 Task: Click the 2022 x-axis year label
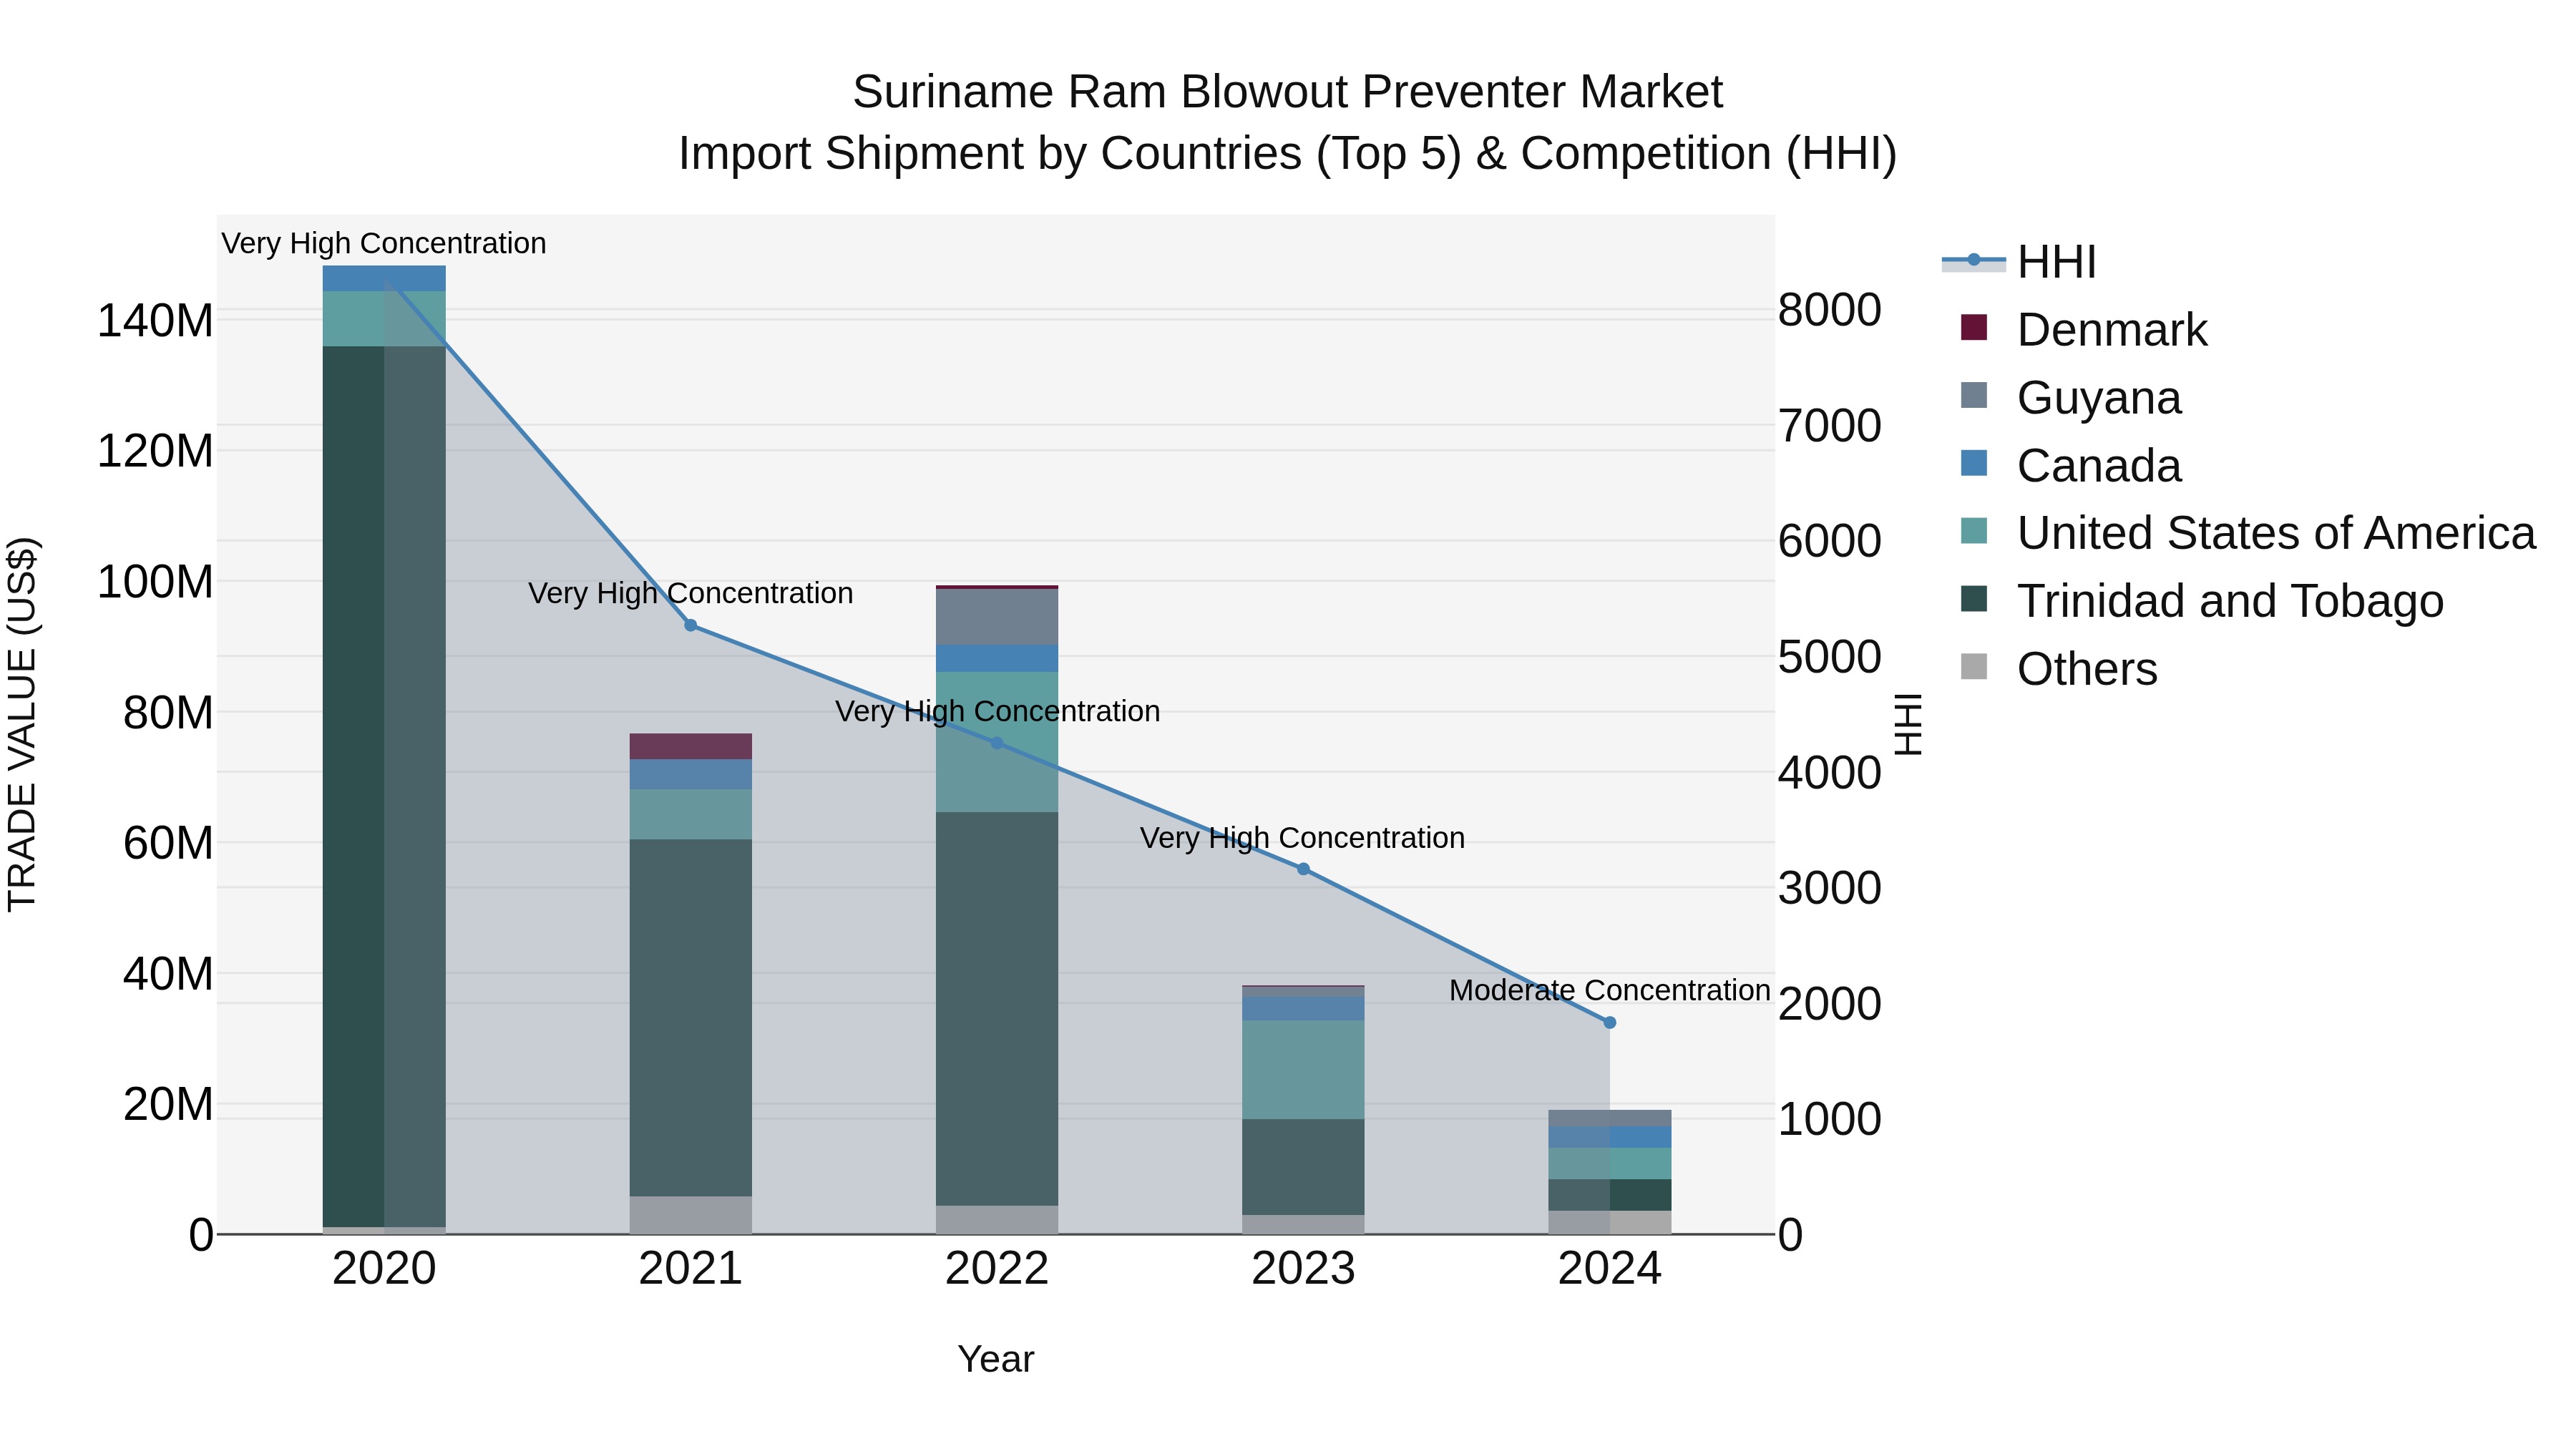(x=997, y=1269)
